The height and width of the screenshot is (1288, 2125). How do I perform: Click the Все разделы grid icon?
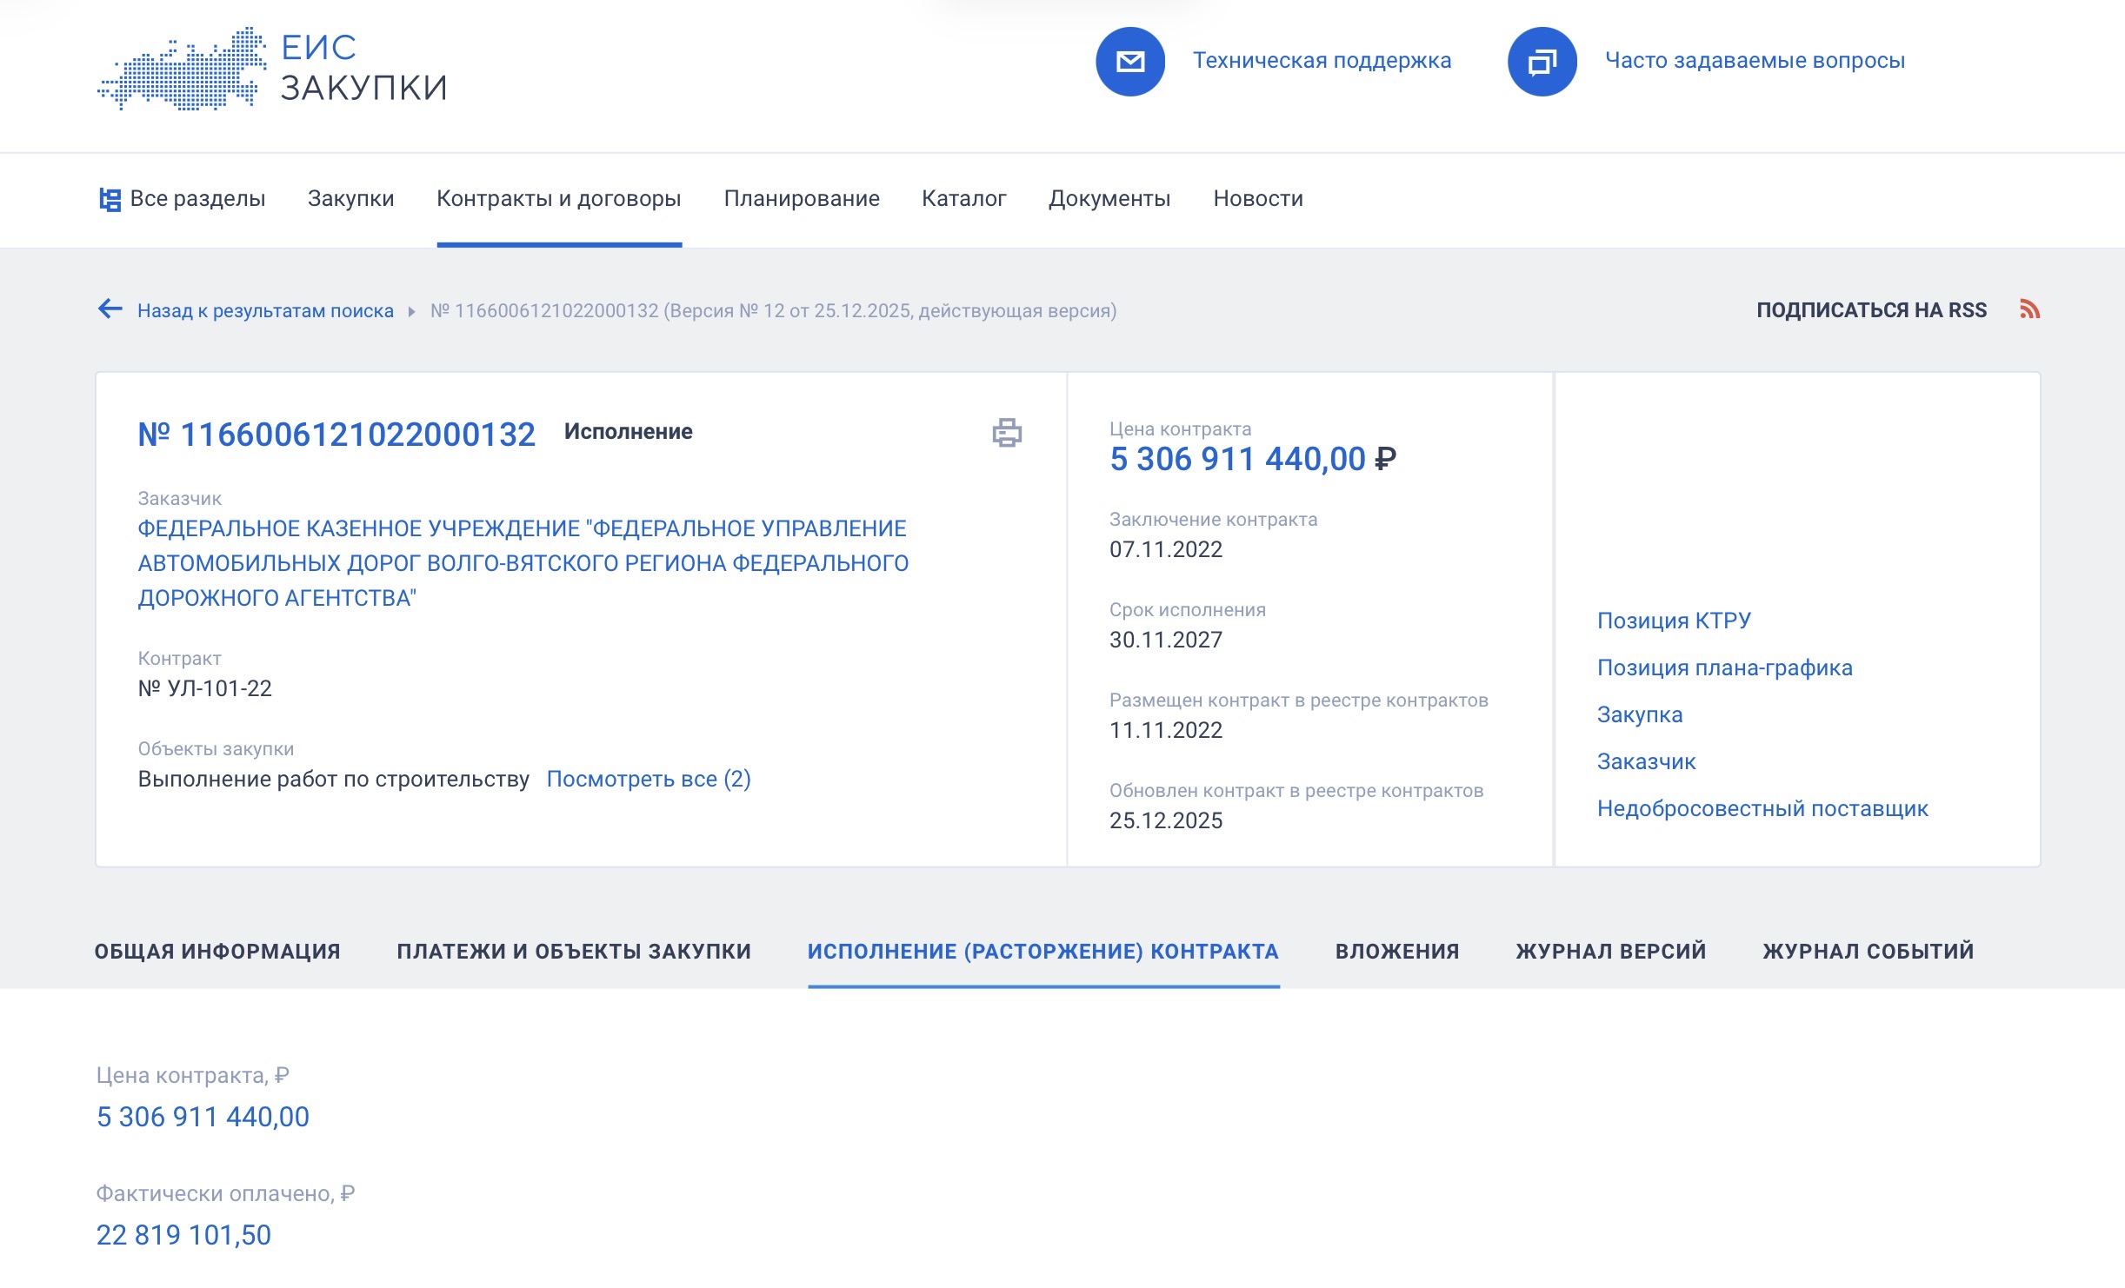[x=110, y=199]
